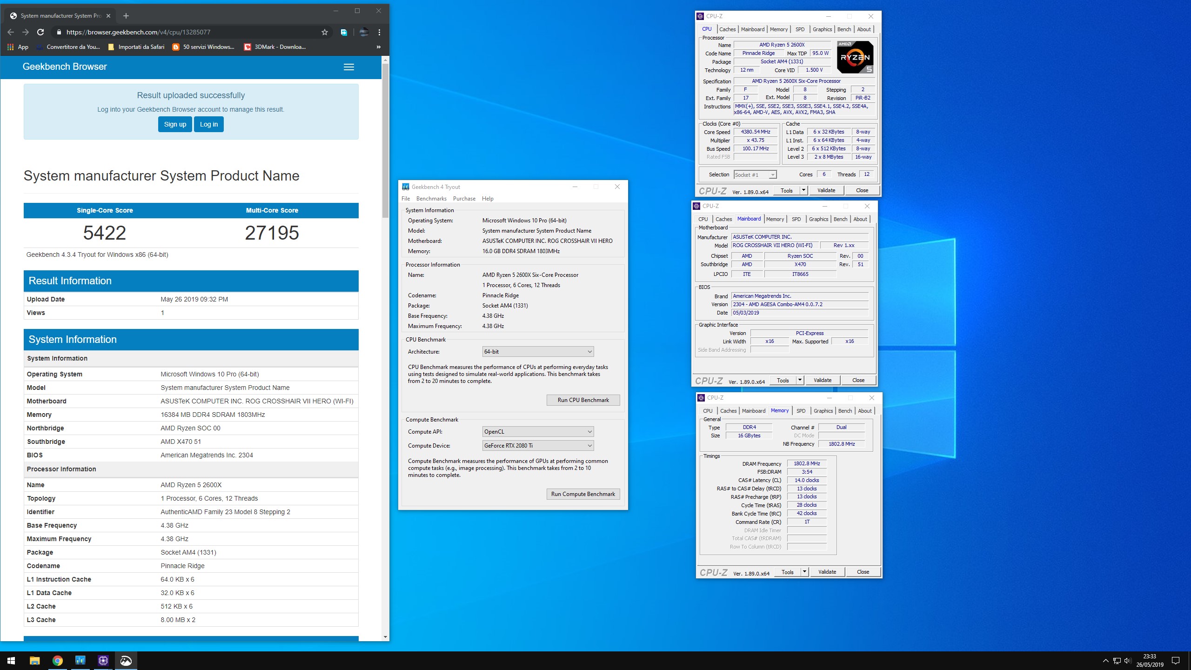Viewport: 1191px width, 670px height.
Task: Open the File menu in Geekbench 4
Action: click(406, 199)
